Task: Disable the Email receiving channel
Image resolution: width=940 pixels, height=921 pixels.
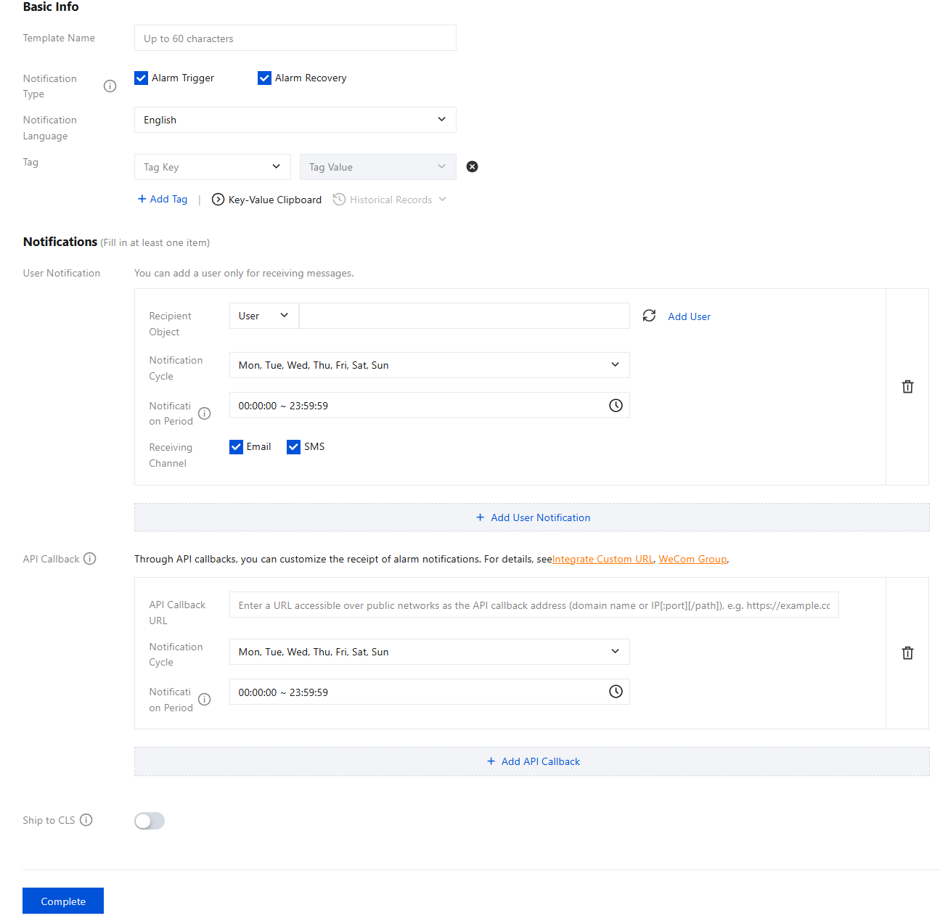Action: tap(237, 447)
